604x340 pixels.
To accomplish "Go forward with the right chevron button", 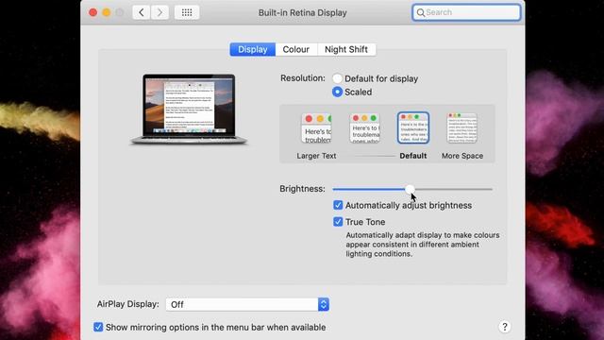I will (159, 12).
